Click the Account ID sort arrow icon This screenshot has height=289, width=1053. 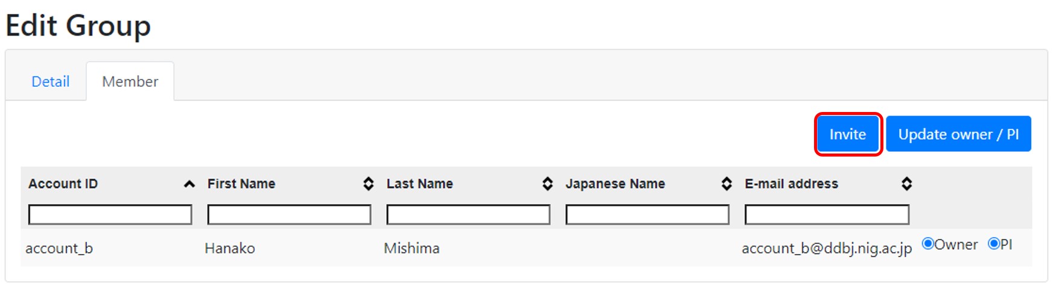coord(189,184)
